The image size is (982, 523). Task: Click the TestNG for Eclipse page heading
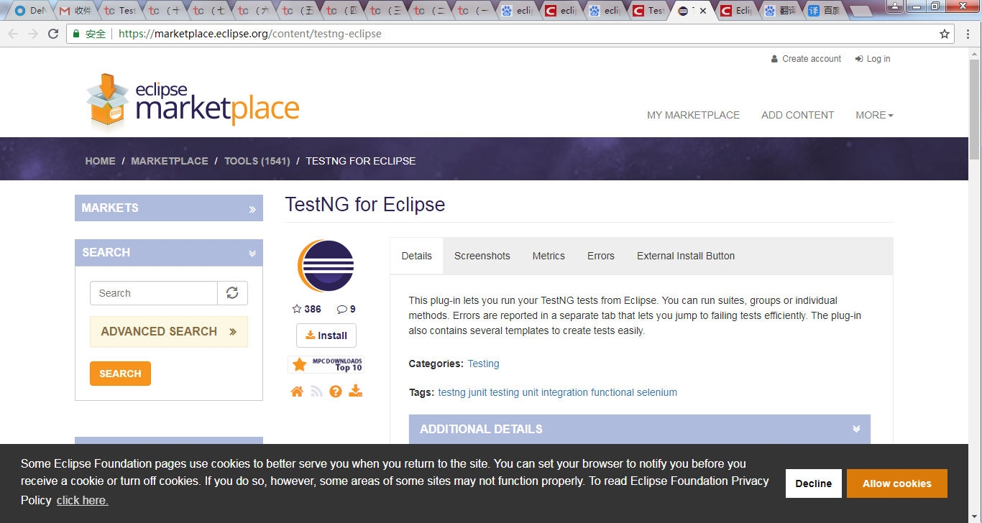click(365, 205)
